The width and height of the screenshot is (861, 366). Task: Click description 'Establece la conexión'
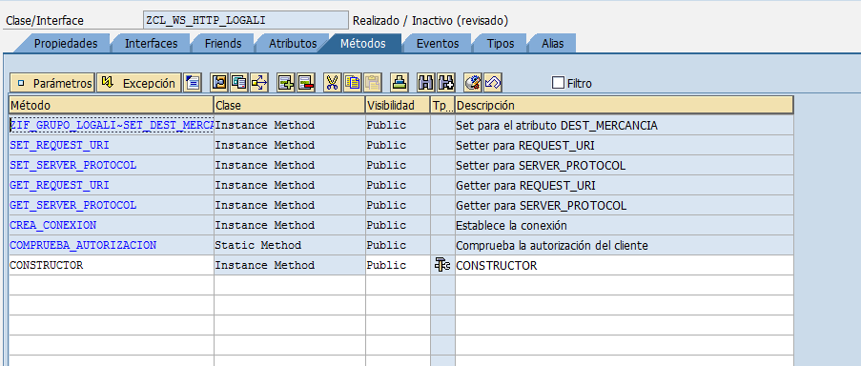(x=625, y=225)
